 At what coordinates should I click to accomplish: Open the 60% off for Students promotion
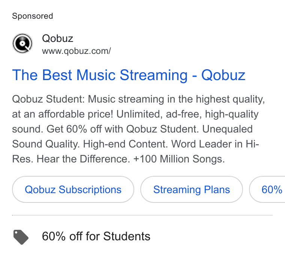[x=96, y=236]
